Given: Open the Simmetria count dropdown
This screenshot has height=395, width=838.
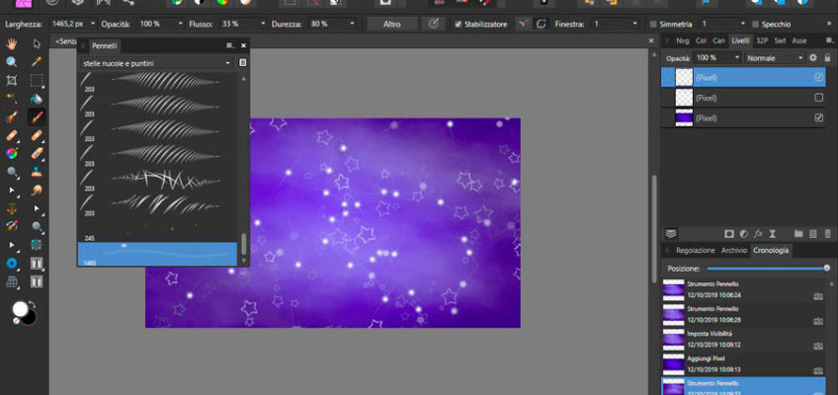Looking at the screenshot, I should pos(743,24).
